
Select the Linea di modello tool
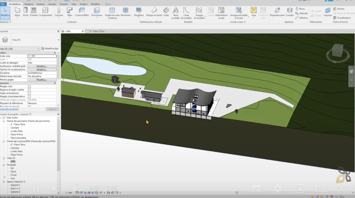pos(186,13)
